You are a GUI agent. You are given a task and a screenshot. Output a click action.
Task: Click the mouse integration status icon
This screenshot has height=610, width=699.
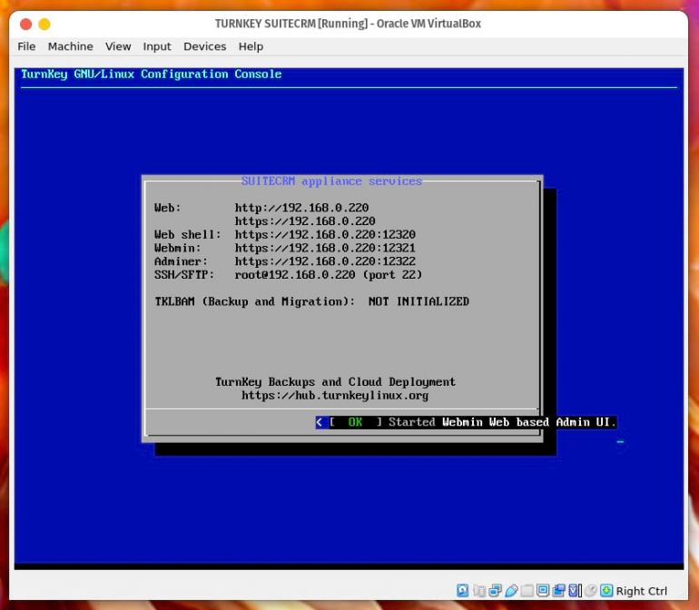591,590
